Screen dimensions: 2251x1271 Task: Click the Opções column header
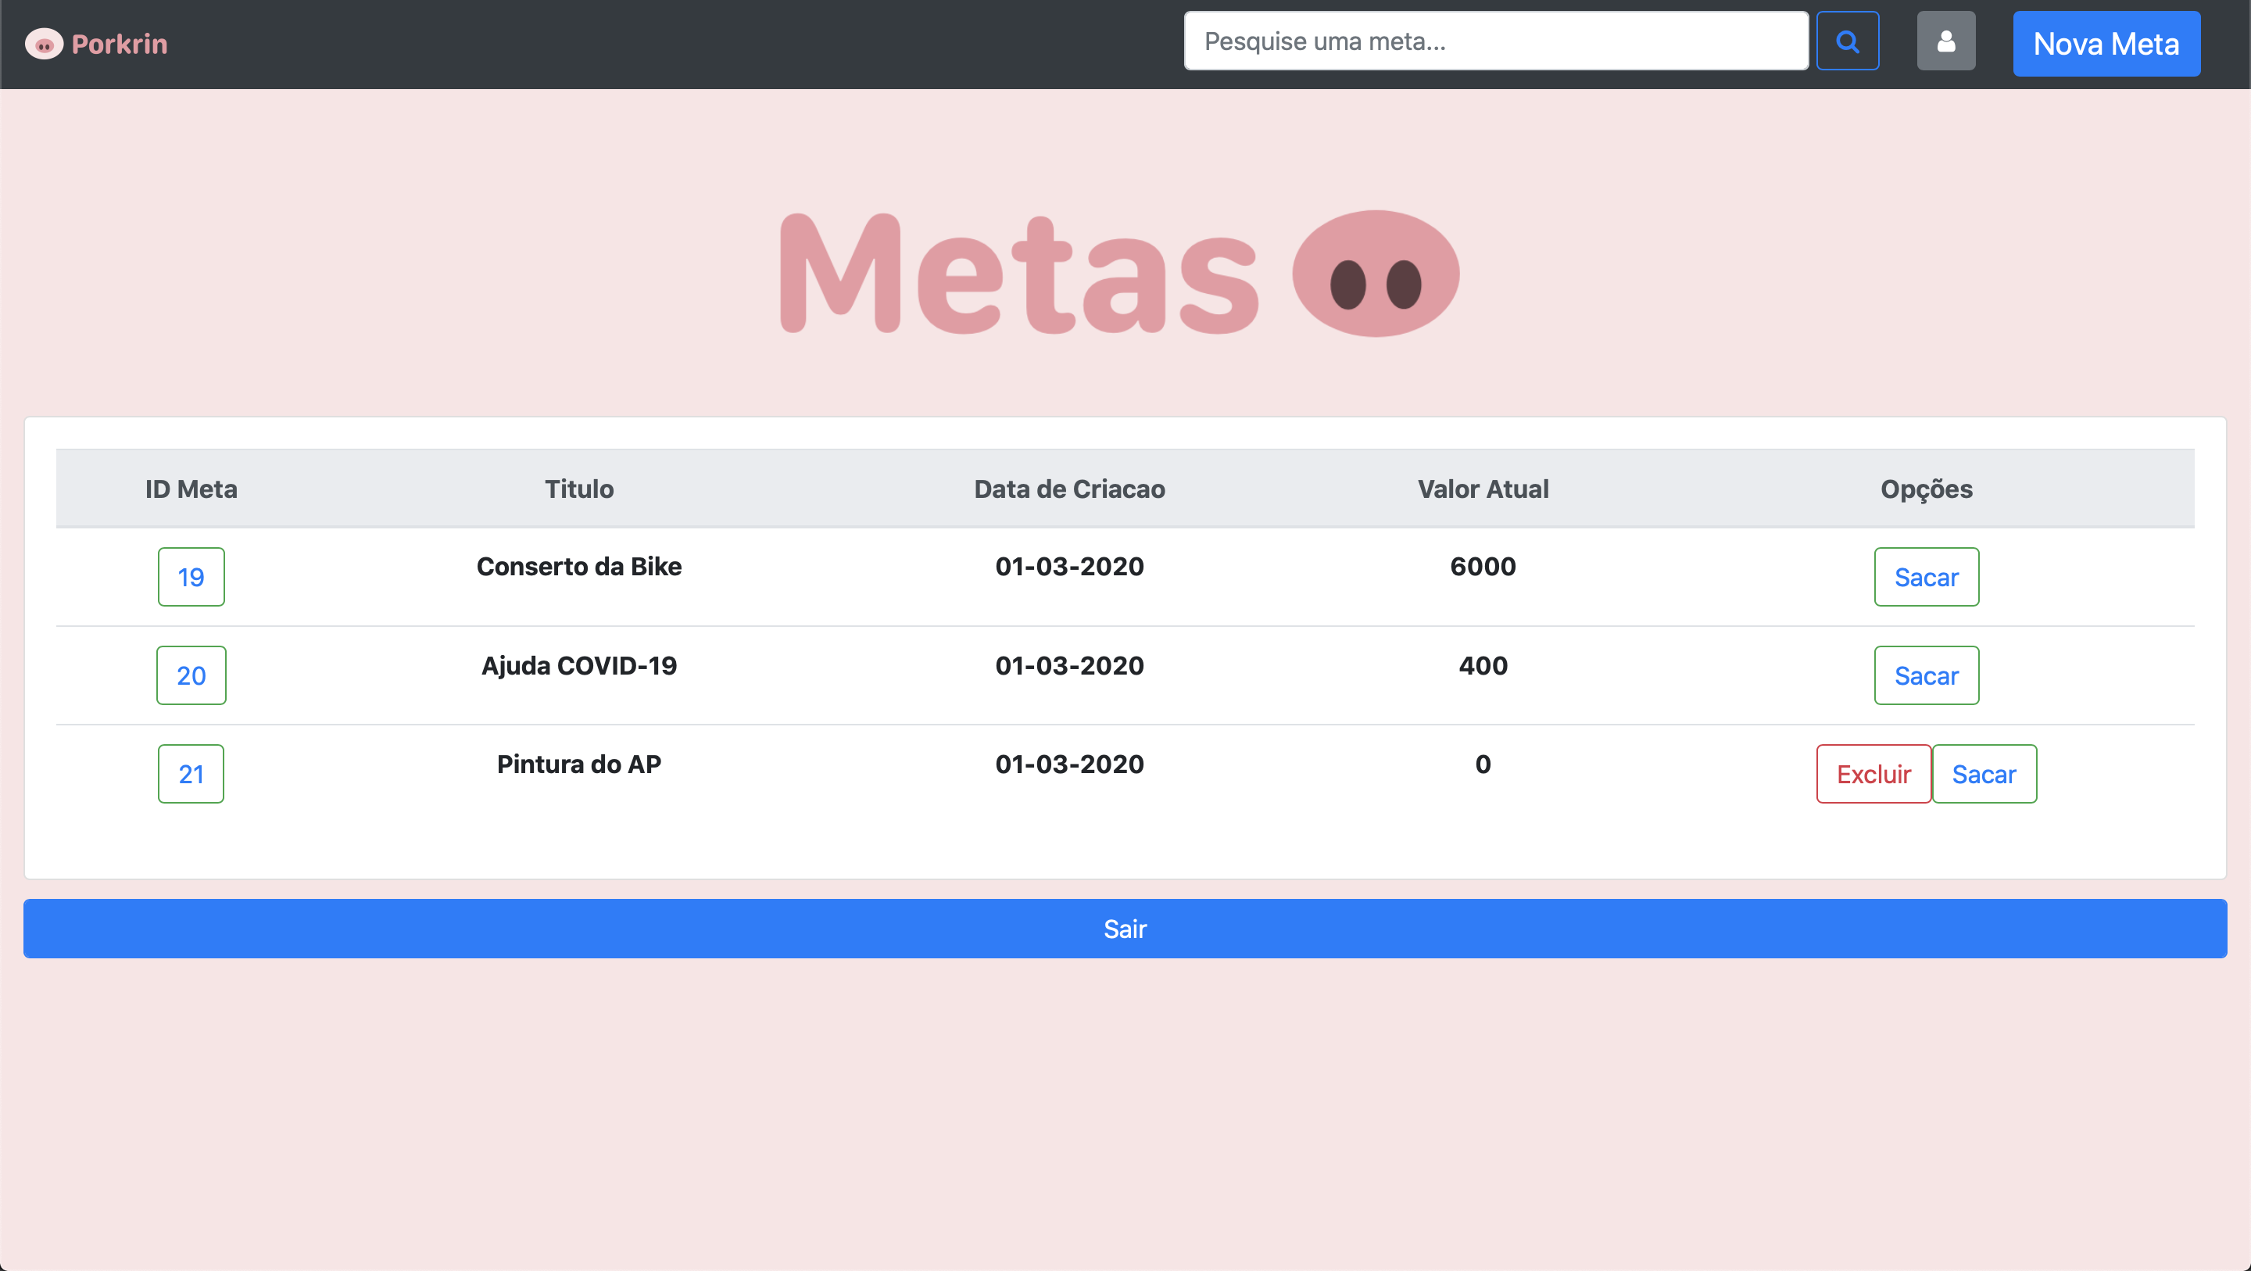click(1926, 489)
